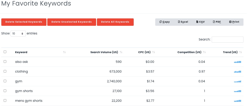Sort by Search Volume (US) arrows
The height and width of the screenshot is (106, 249).
(121, 52)
